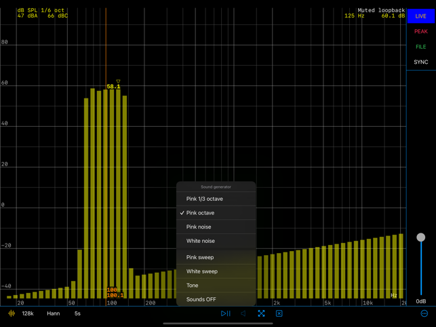This screenshot has width=436, height=327.
Task: Click the fullscreen expand arrows icon
Action: tap(261, 313)
